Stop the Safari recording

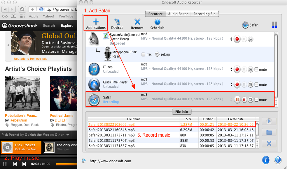(x=244, y=100)
